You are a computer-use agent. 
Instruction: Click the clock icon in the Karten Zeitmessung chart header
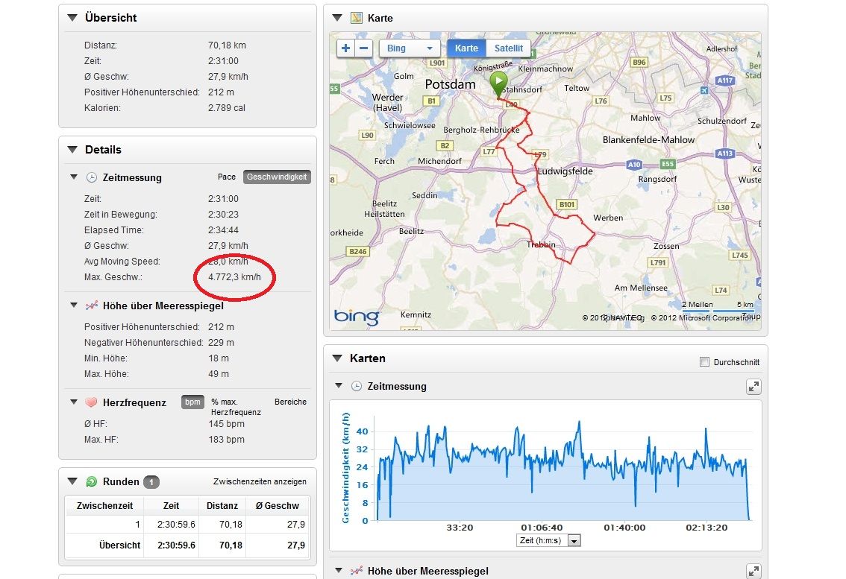tap(357, 386)
